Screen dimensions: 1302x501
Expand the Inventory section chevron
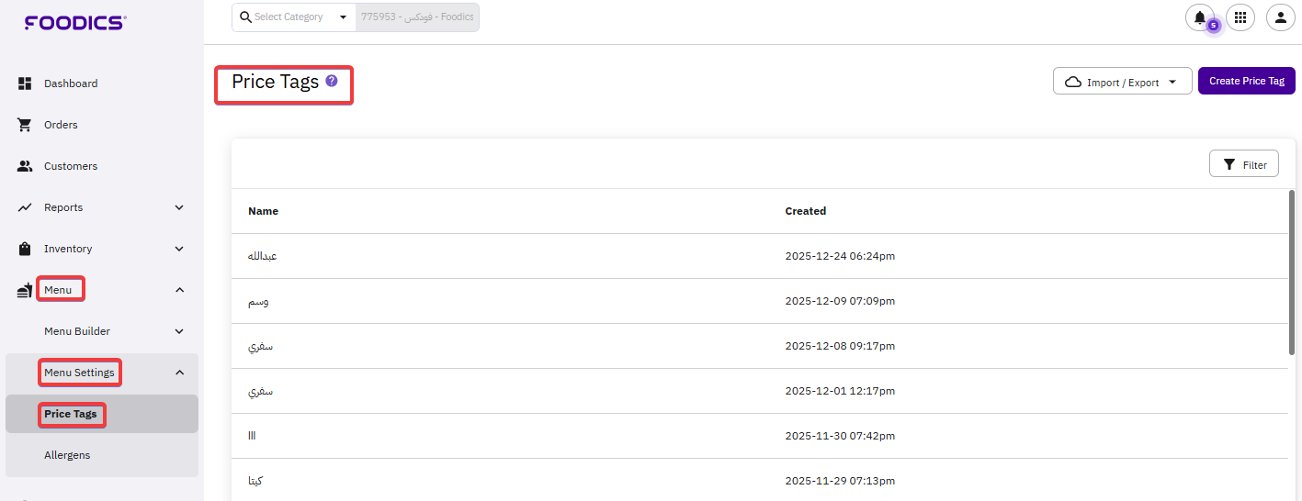pos(179,249)
